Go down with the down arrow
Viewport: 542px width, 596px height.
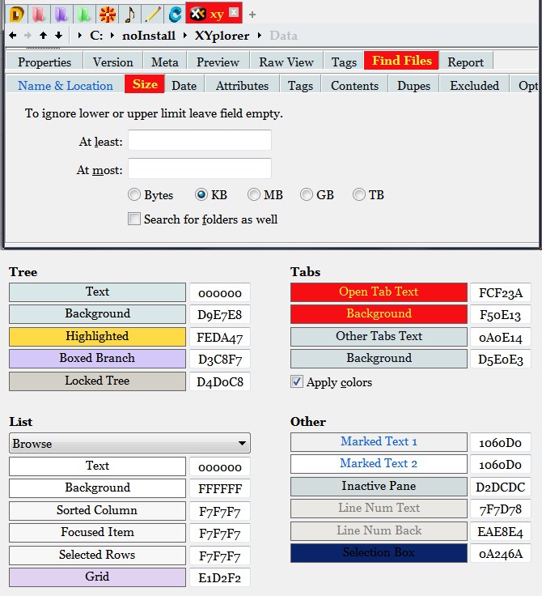(58, 36)
